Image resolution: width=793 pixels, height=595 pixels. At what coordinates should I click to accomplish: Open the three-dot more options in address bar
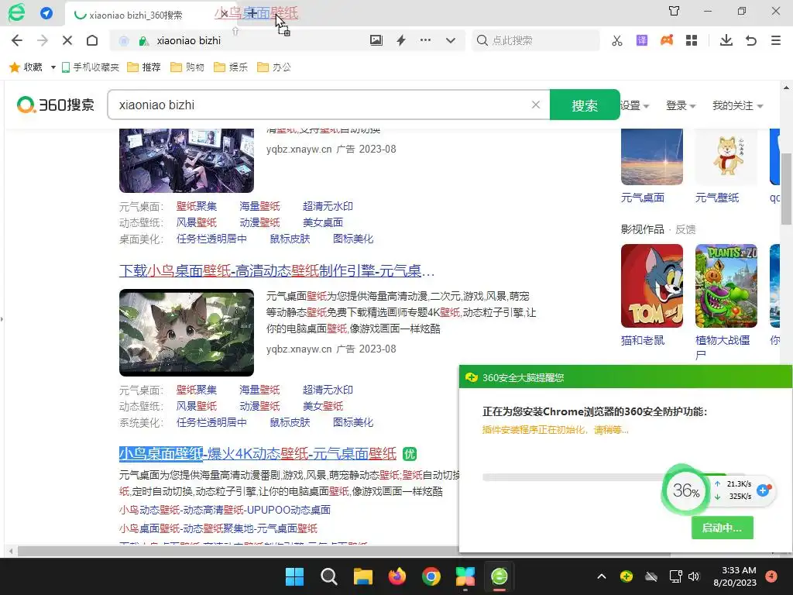(x=425, y=40)
